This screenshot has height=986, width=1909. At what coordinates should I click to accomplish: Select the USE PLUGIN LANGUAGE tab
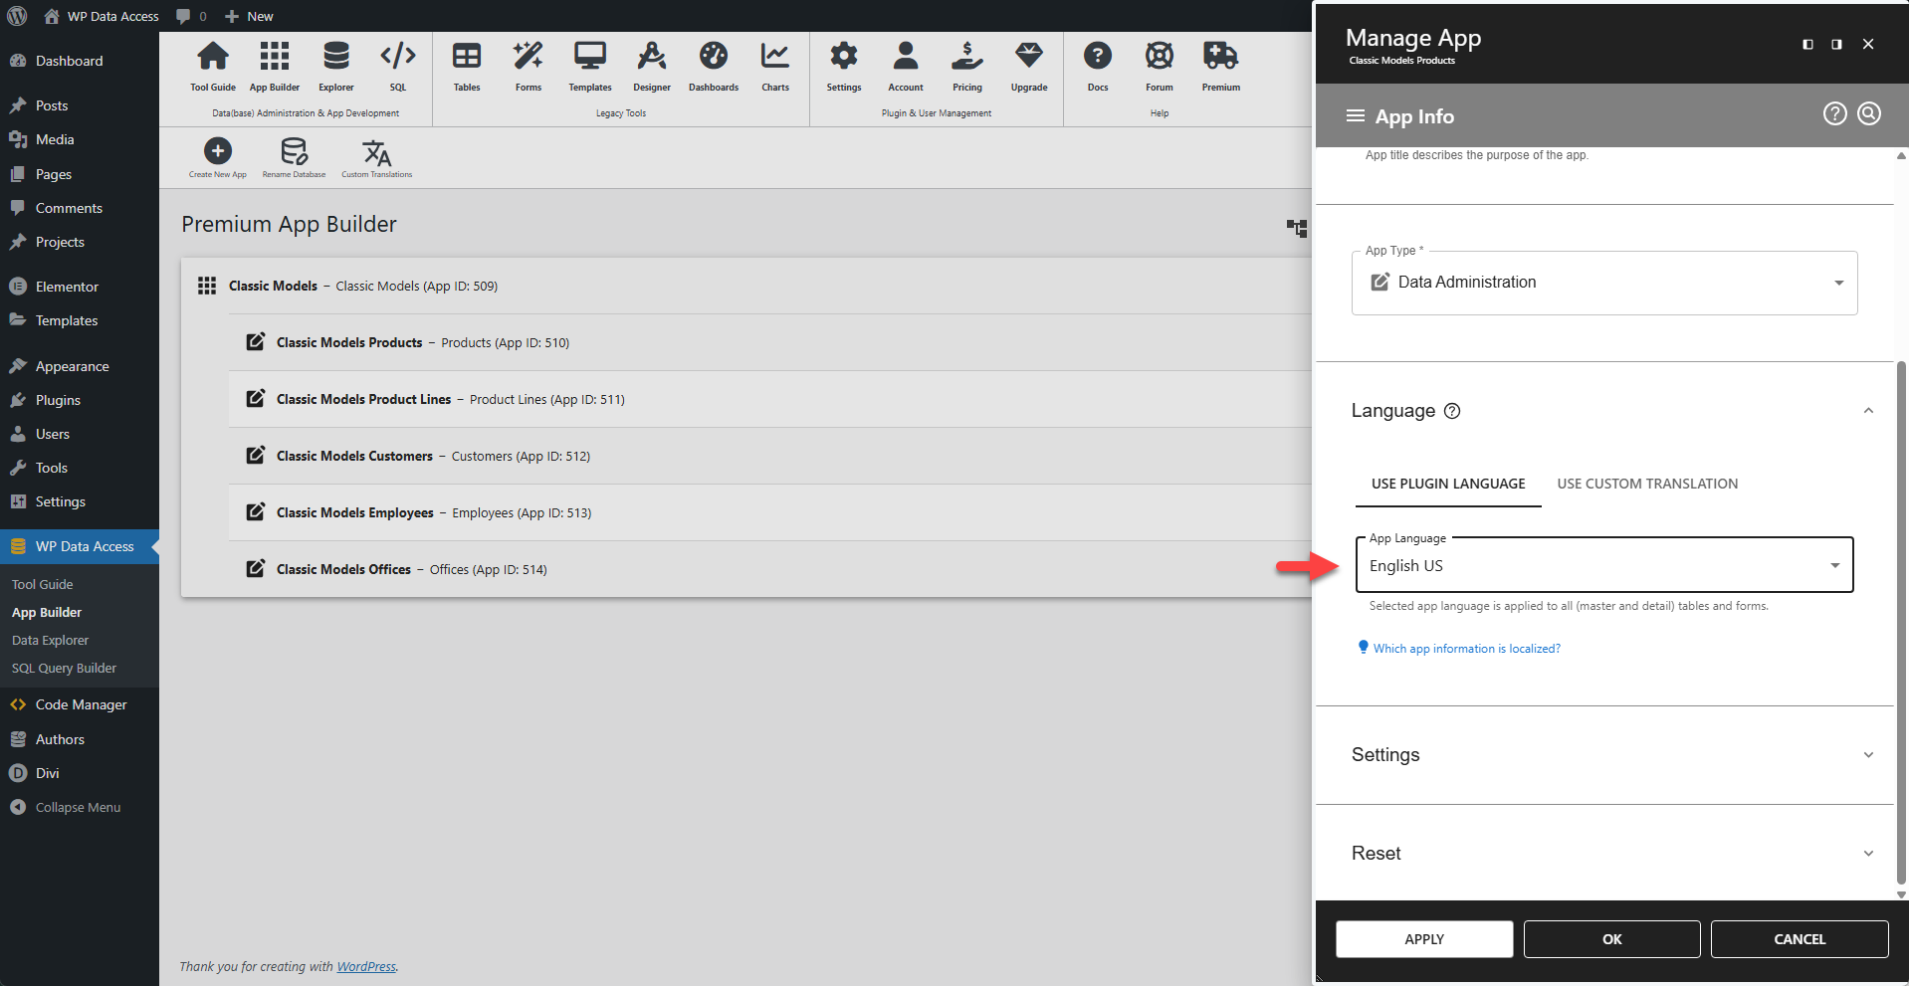pyautogui.click(x=1447, y=484)
